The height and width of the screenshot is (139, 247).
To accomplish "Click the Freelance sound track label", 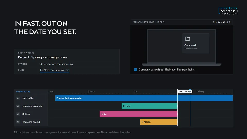I will [31, 122].
